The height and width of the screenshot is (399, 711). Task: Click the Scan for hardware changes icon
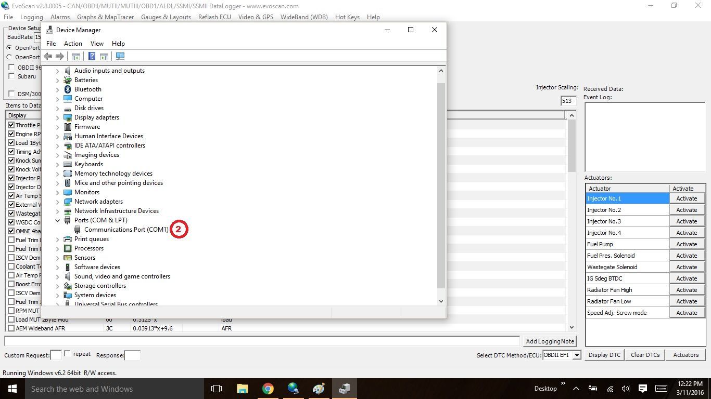point(120,56)
